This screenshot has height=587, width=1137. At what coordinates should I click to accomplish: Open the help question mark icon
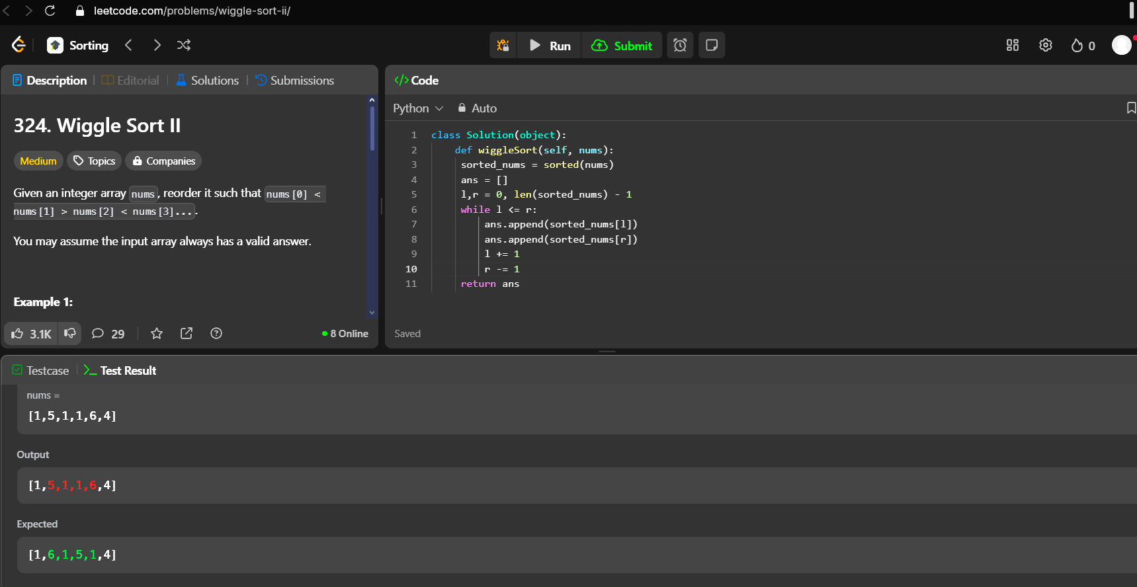[216, 334]
